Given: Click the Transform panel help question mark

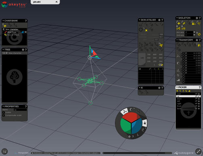Looking at the screenshot, I should [x=200, y=40].
